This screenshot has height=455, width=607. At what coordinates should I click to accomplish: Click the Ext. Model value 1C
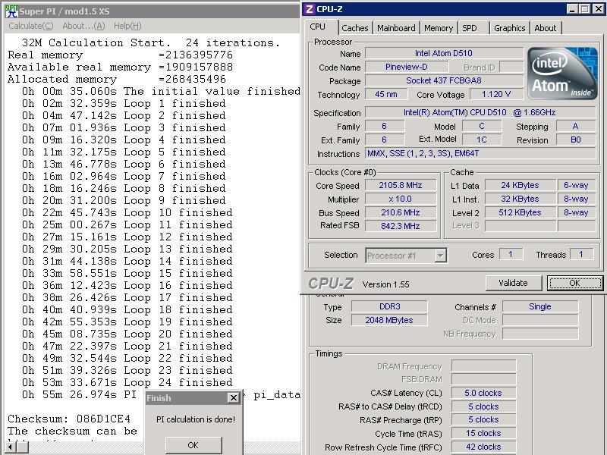tap(482, 140)
